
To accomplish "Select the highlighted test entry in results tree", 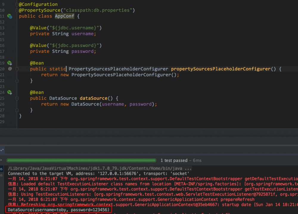I will [1, 169].
